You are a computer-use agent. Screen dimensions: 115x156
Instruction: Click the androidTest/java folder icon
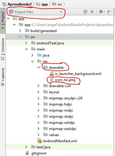[33, 43]
